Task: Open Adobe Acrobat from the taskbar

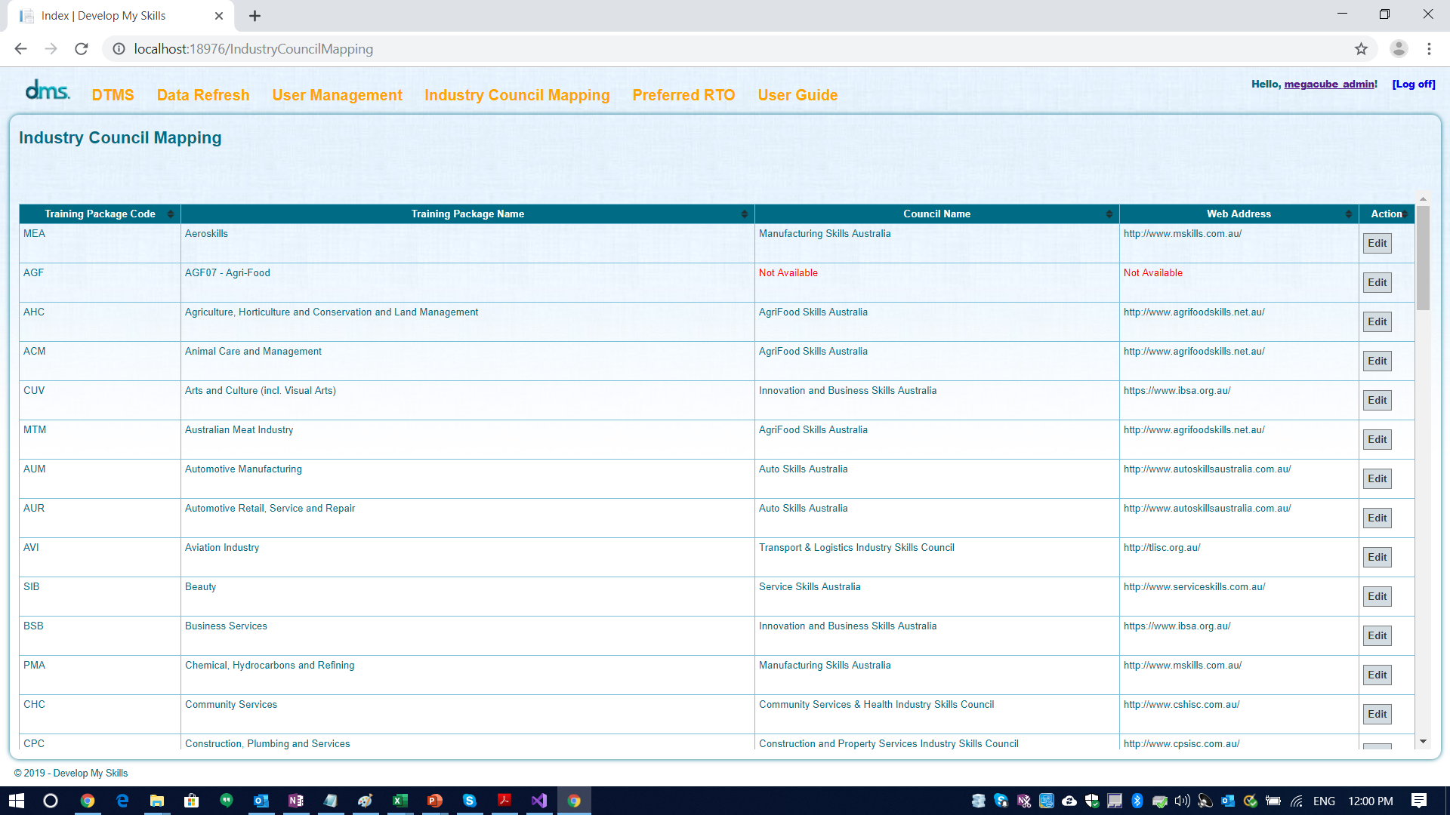Action: point(504,801)
